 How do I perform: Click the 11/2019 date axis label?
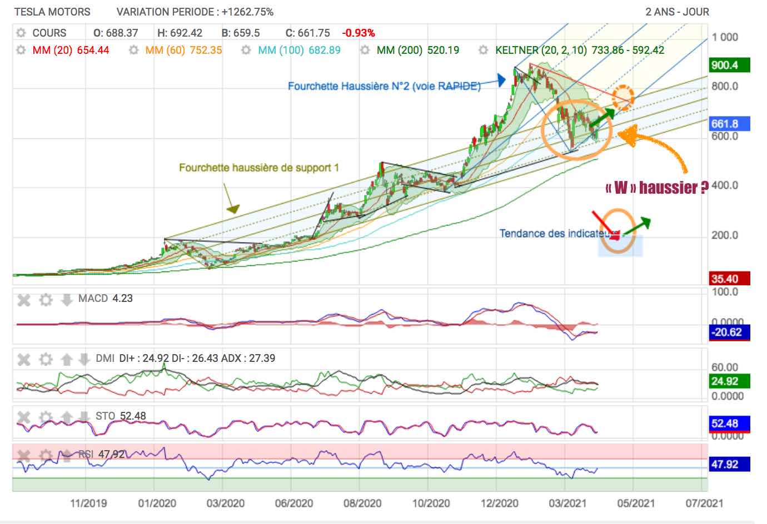coord(88,503)
